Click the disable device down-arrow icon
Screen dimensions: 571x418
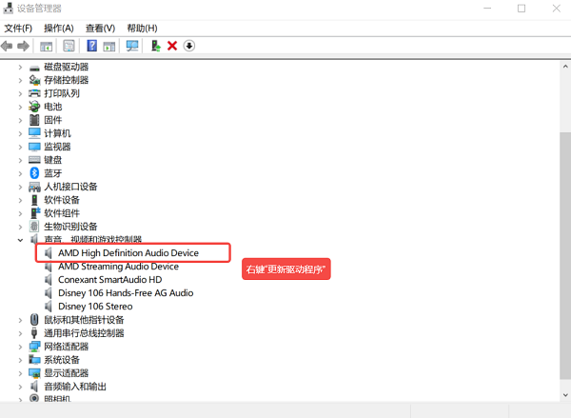[188, 46]
